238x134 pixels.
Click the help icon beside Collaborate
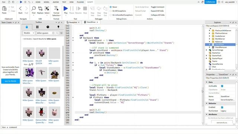219,2
